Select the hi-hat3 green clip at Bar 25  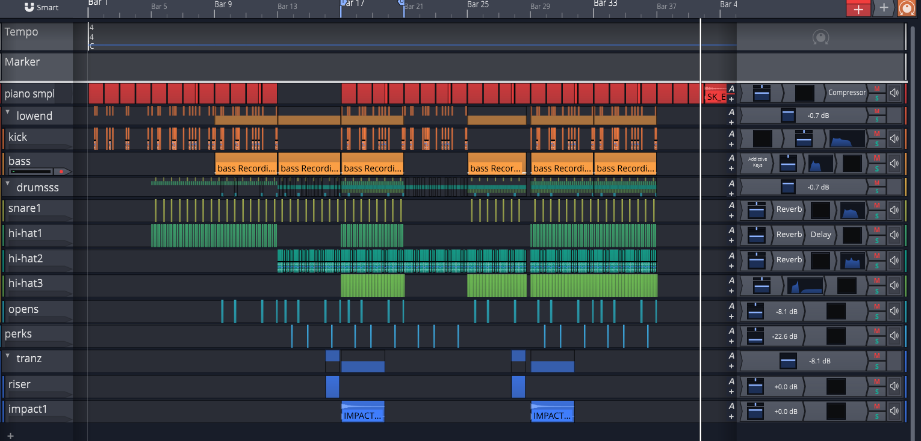point(497,286)
